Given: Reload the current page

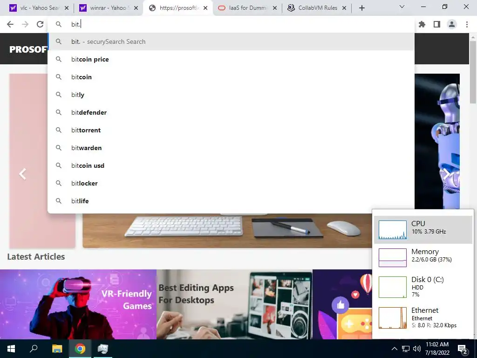Looking at the screenshot, I should pyautogui.click(x=40, y=24).
